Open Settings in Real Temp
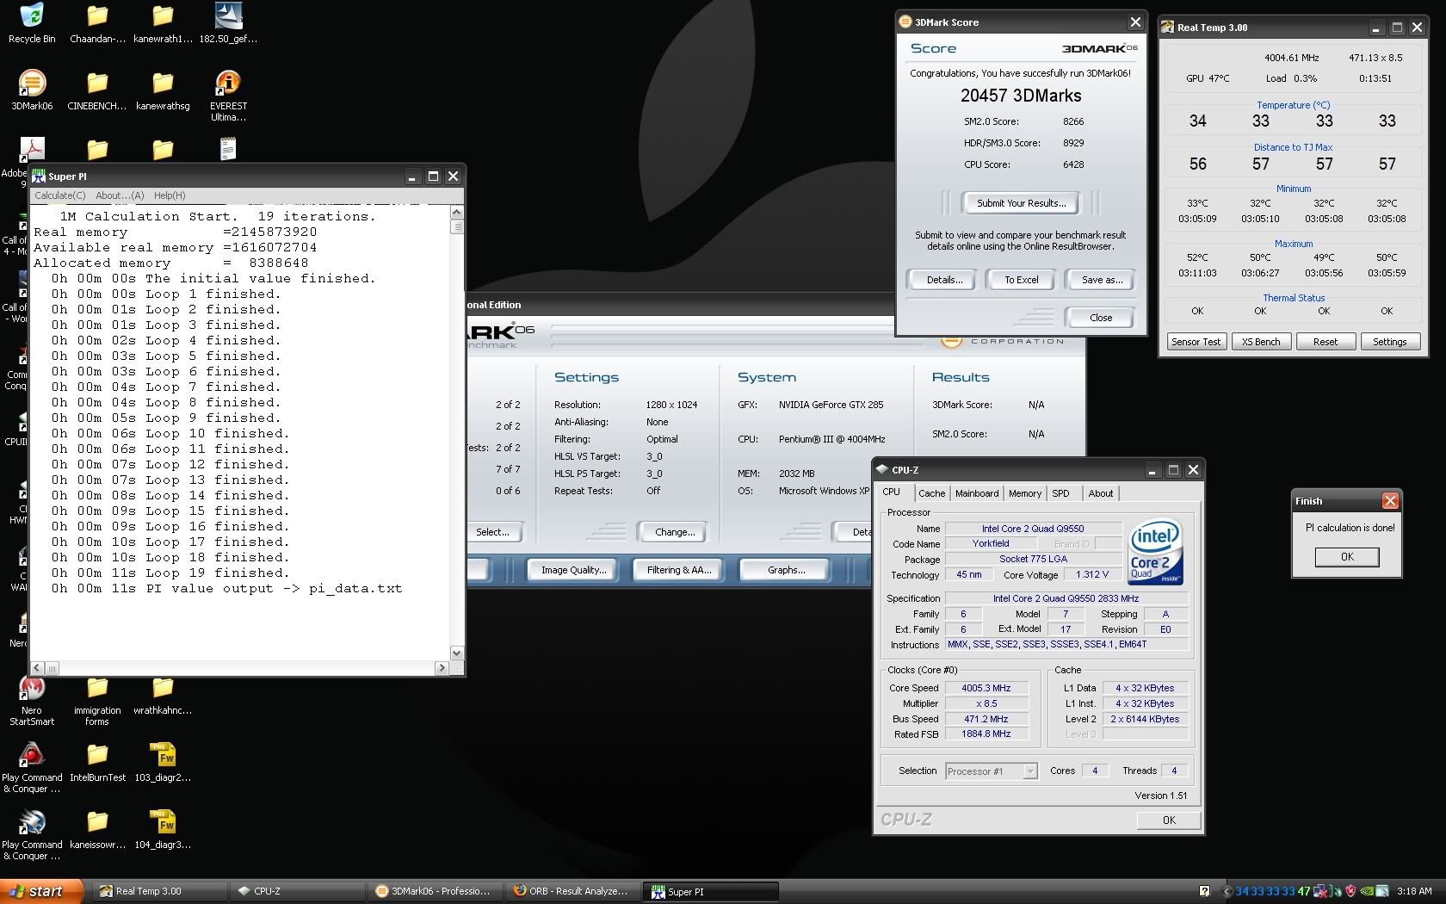1446x904 pixels. coord(1389,342)
